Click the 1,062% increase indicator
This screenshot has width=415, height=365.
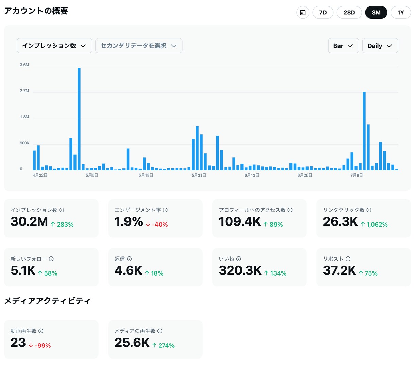374,225
